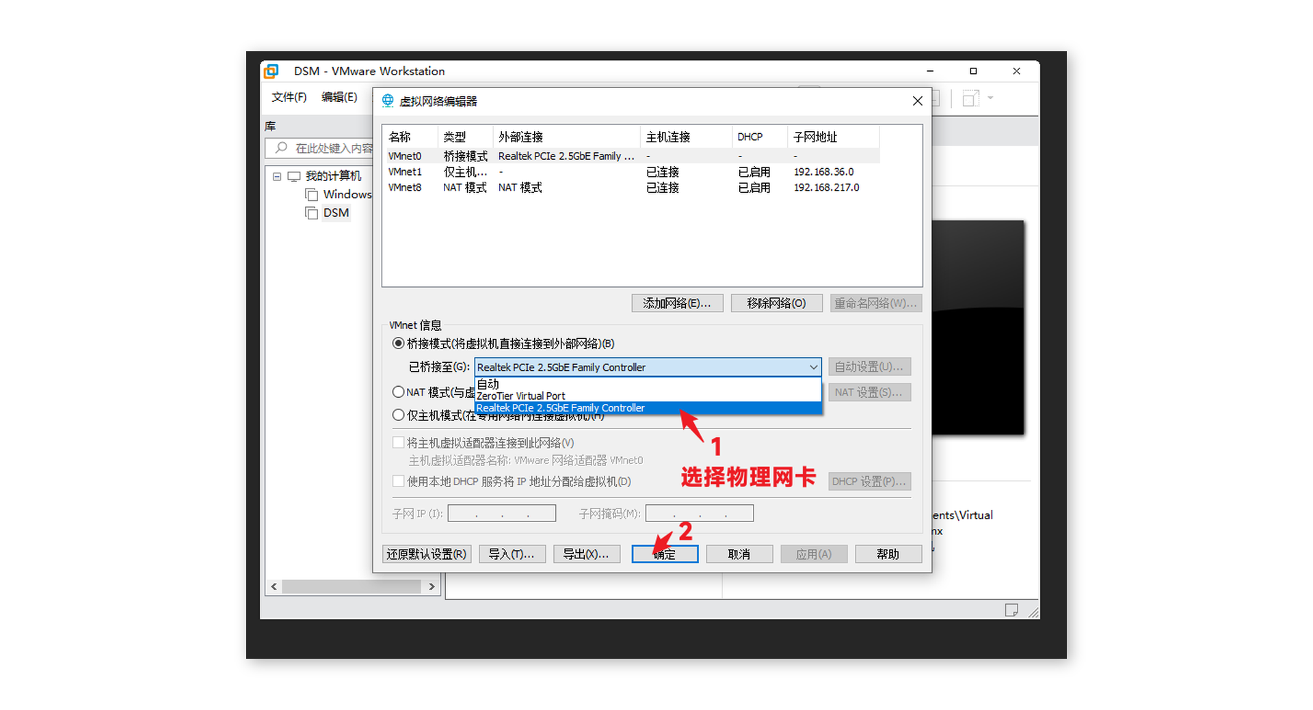
Task: Collapse the 我的计算机 tree node
Action: (277, 176)
